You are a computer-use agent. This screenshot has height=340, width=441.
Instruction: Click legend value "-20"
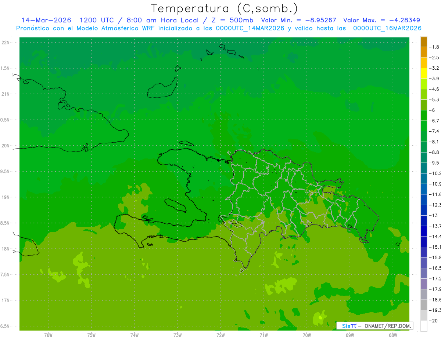tap(434, 321)
